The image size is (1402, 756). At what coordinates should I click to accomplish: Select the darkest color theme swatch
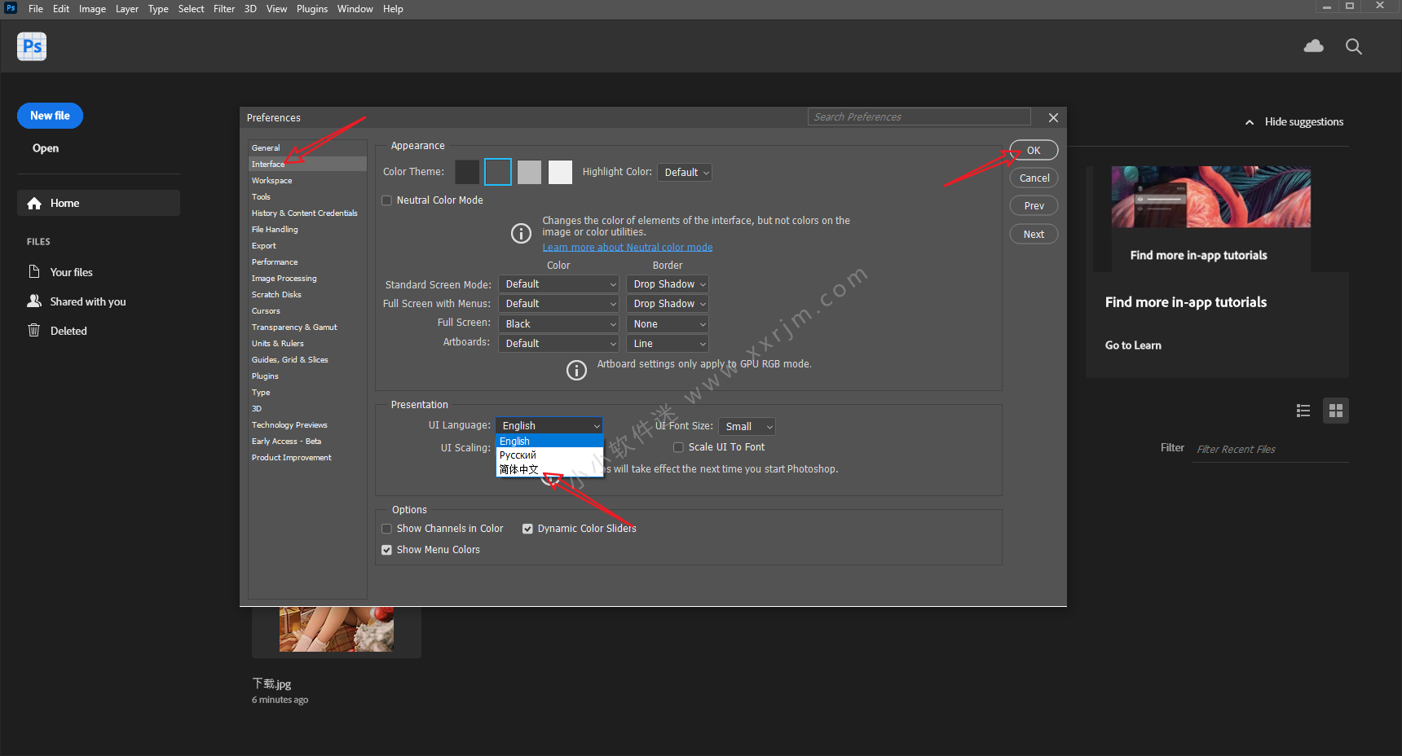point(467,172)
